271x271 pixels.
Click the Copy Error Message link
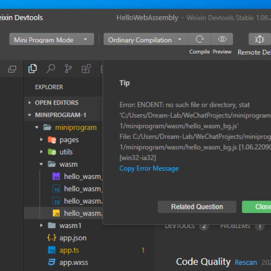pos(149,168)
